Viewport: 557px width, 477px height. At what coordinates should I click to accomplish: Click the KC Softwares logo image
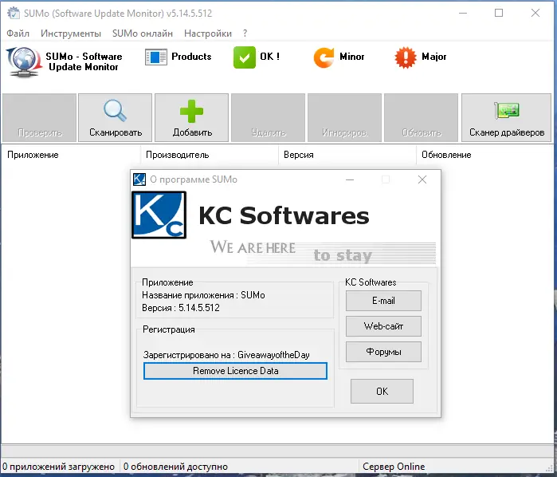tap(159, 215)
